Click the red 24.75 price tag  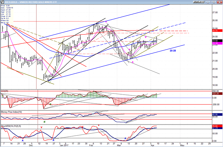coord(216,31)
